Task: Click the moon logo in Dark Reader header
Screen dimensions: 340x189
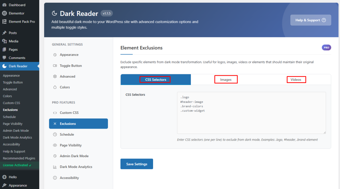Action: tap(54, 13)
